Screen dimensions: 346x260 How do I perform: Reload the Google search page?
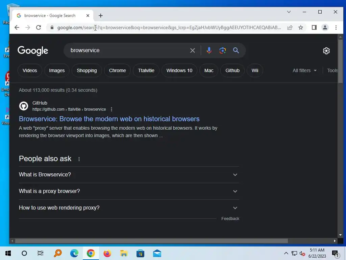[39, 27]
